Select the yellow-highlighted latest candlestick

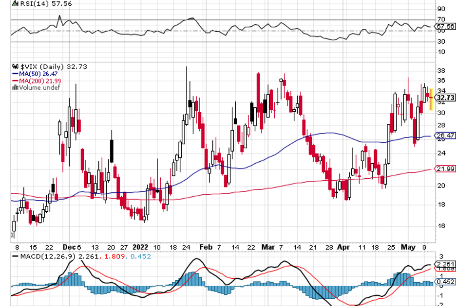tap(431, 99)
